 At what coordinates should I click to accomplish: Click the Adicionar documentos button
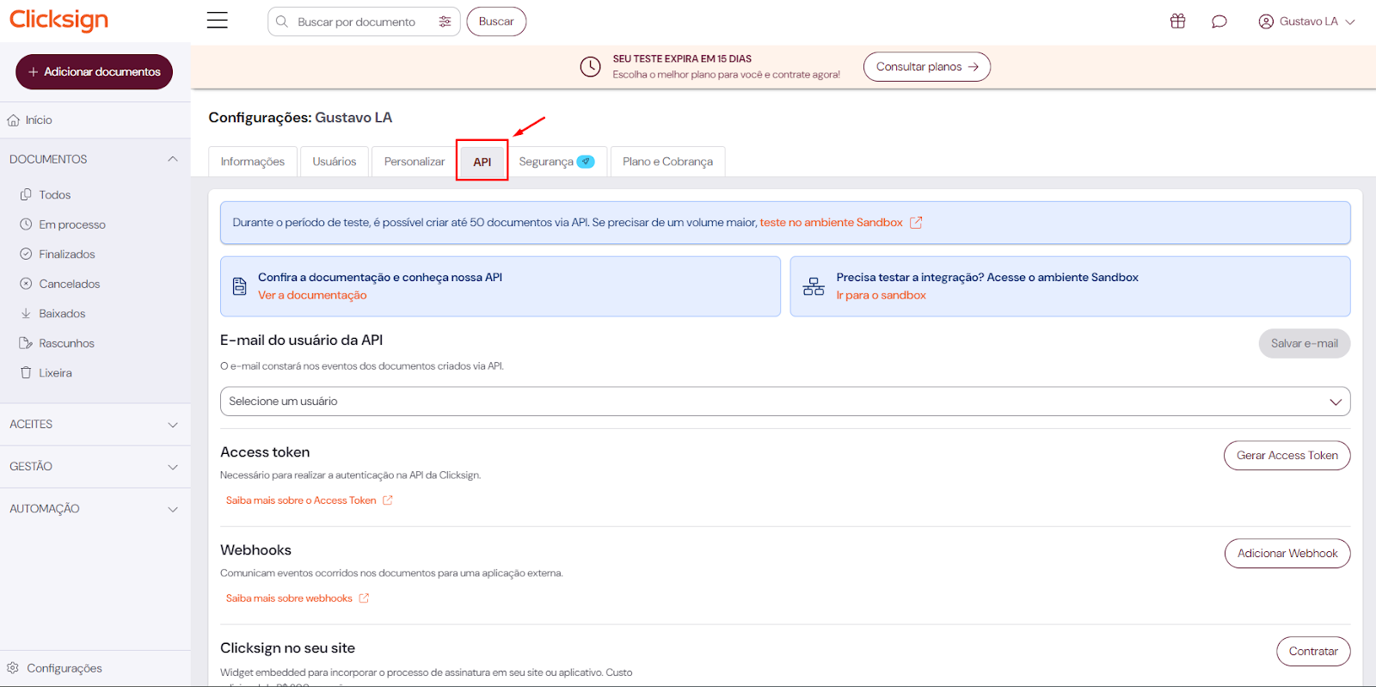point(95,71)
